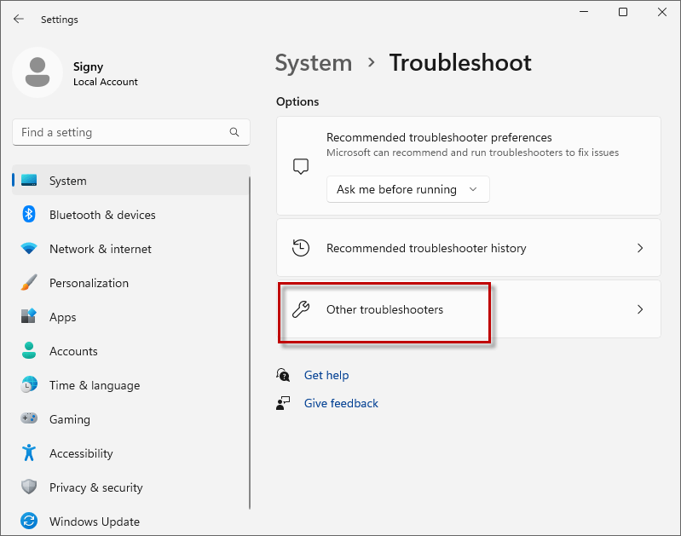Click the Time & language globe icon
This screenshot has height=536, width=681.
(x=29, y=385)
